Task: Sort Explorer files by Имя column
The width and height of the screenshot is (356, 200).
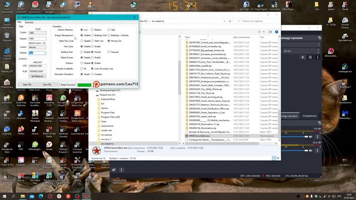Action: click(x=187, y=37)
